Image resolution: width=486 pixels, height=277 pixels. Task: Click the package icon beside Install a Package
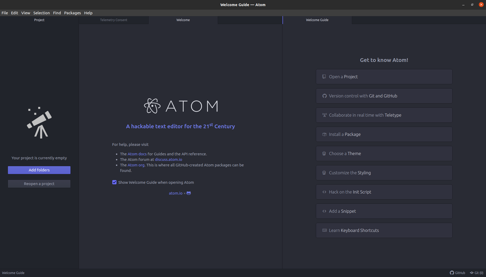[324, 134]
